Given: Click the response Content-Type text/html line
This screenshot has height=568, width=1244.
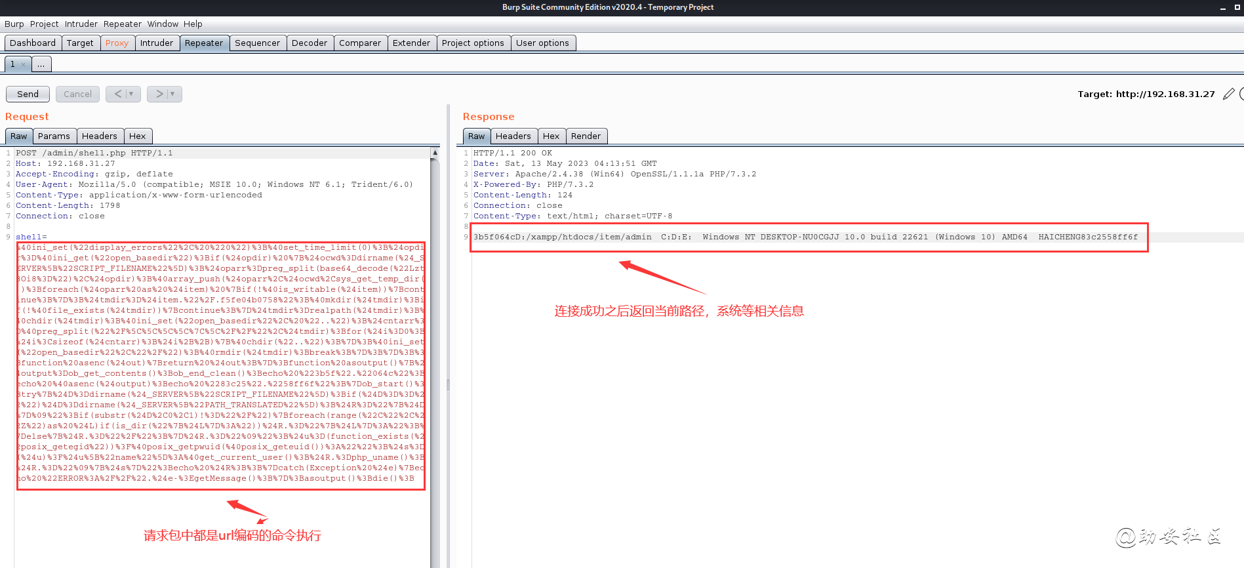Looking at the screenshot, I should [573, 216].
